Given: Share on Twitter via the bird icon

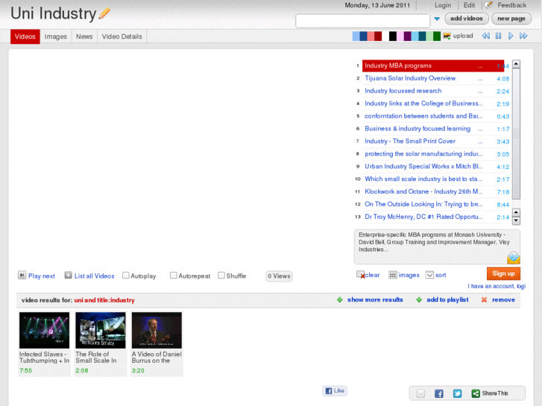Looking at the screenshot, I should click(457, 393).
